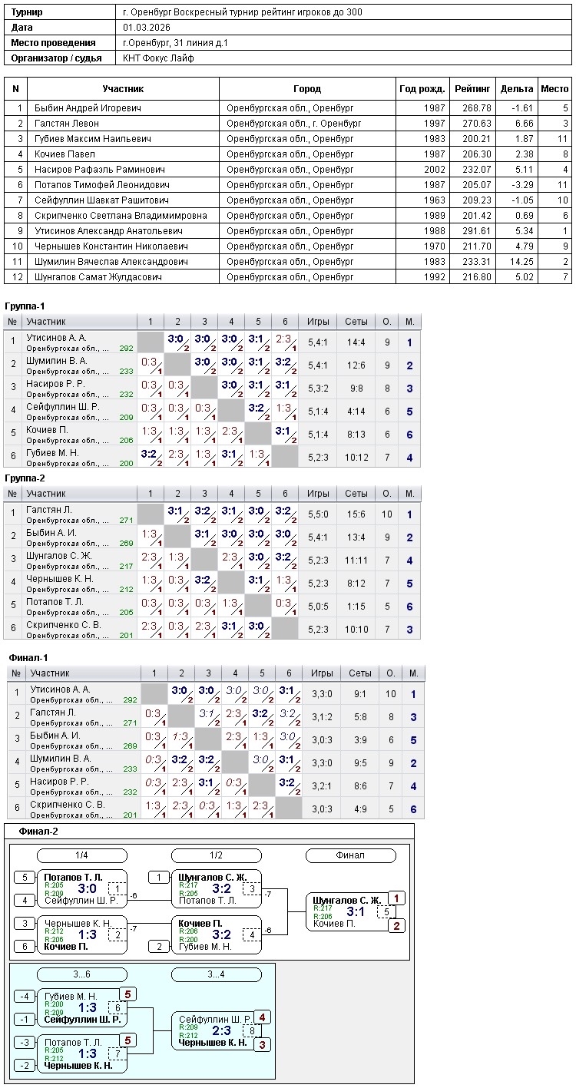Click the Группа-2 table title

point(25,478)
